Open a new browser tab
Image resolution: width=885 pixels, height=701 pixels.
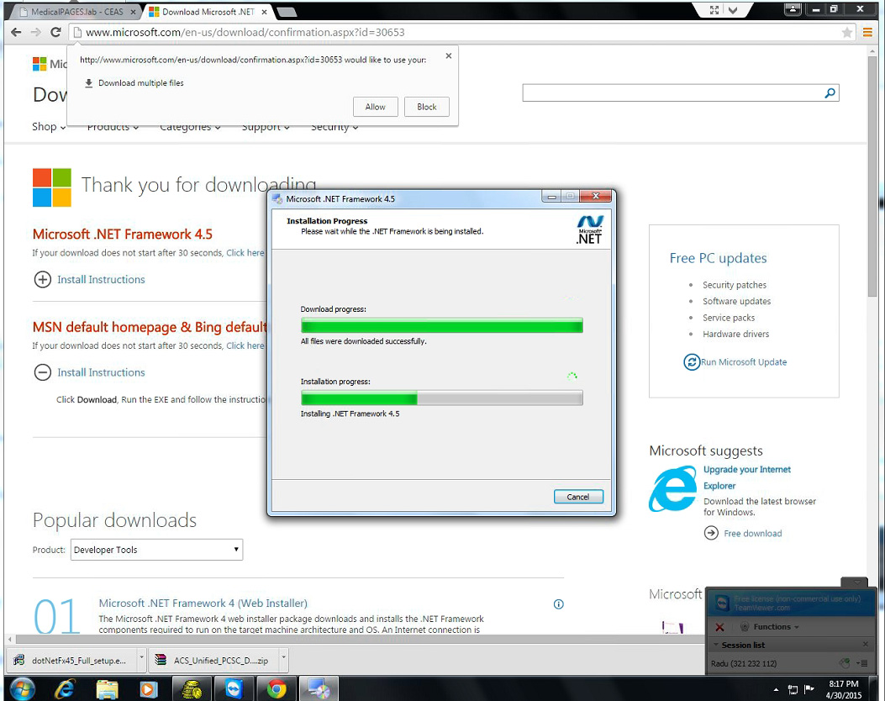[x=287, y=12]
